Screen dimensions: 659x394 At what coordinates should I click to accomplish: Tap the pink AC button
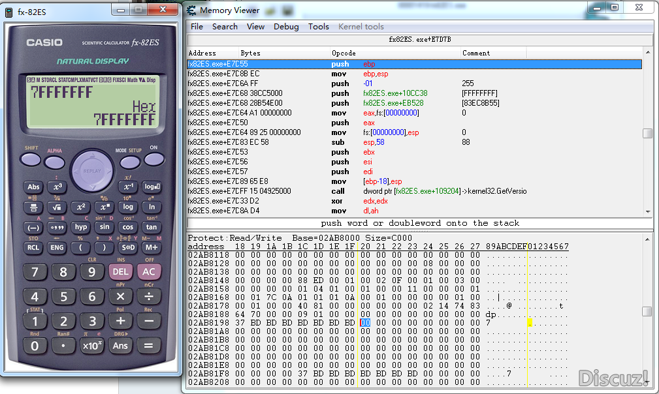[149, 272]
